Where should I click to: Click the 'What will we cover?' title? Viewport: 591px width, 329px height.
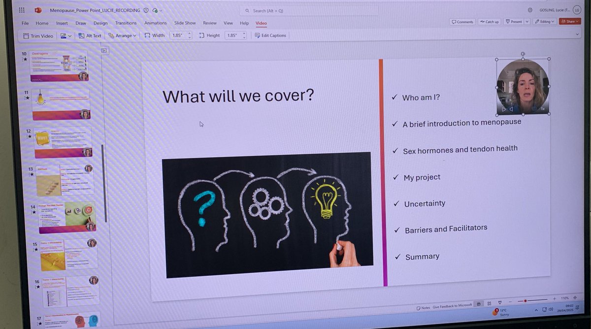point(238,95)
